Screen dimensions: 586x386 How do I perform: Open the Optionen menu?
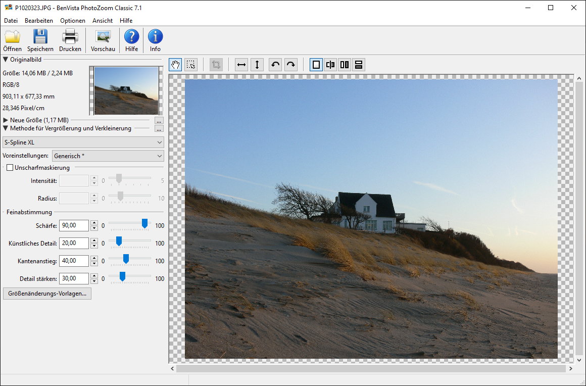[x=73, y=21]
